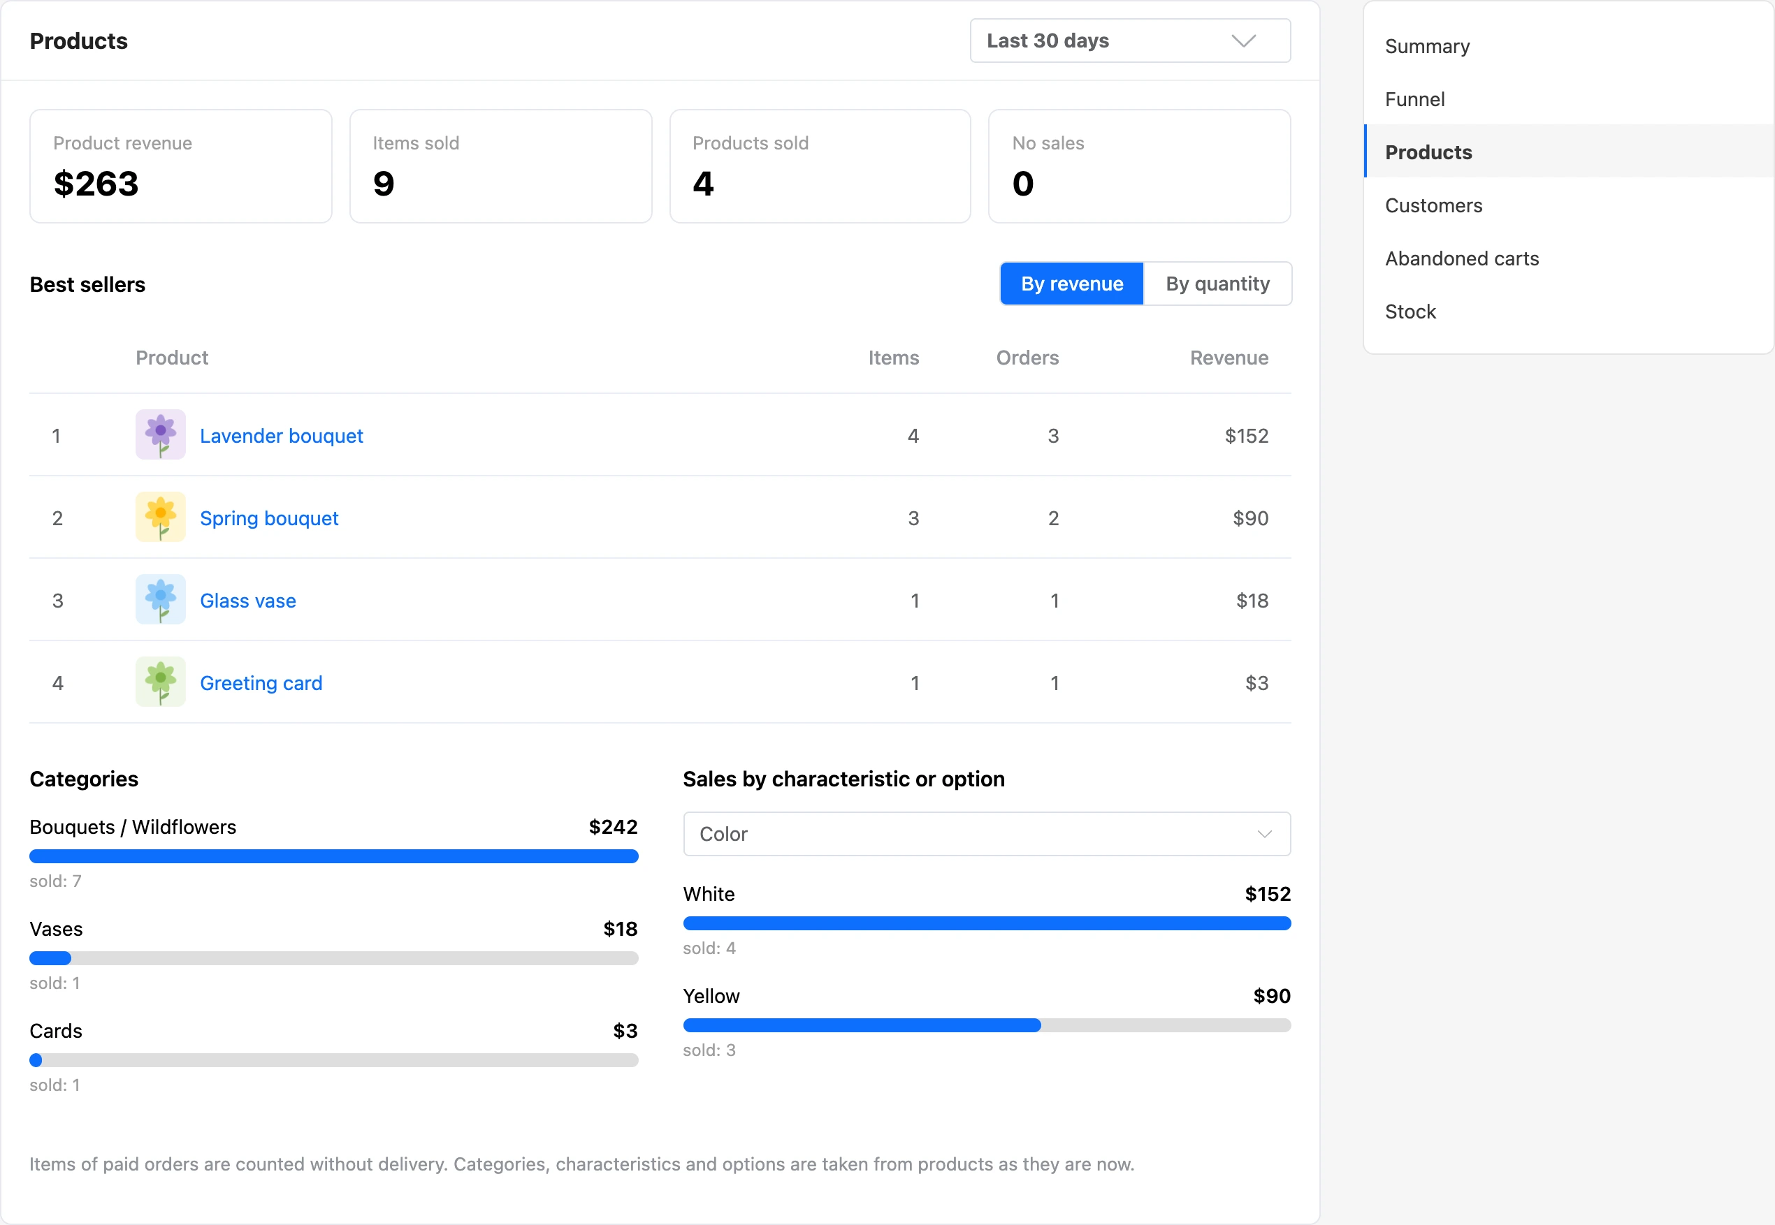The image size is (1775, 1225).
Task: Click the White color label
Action: click(709, 894)
